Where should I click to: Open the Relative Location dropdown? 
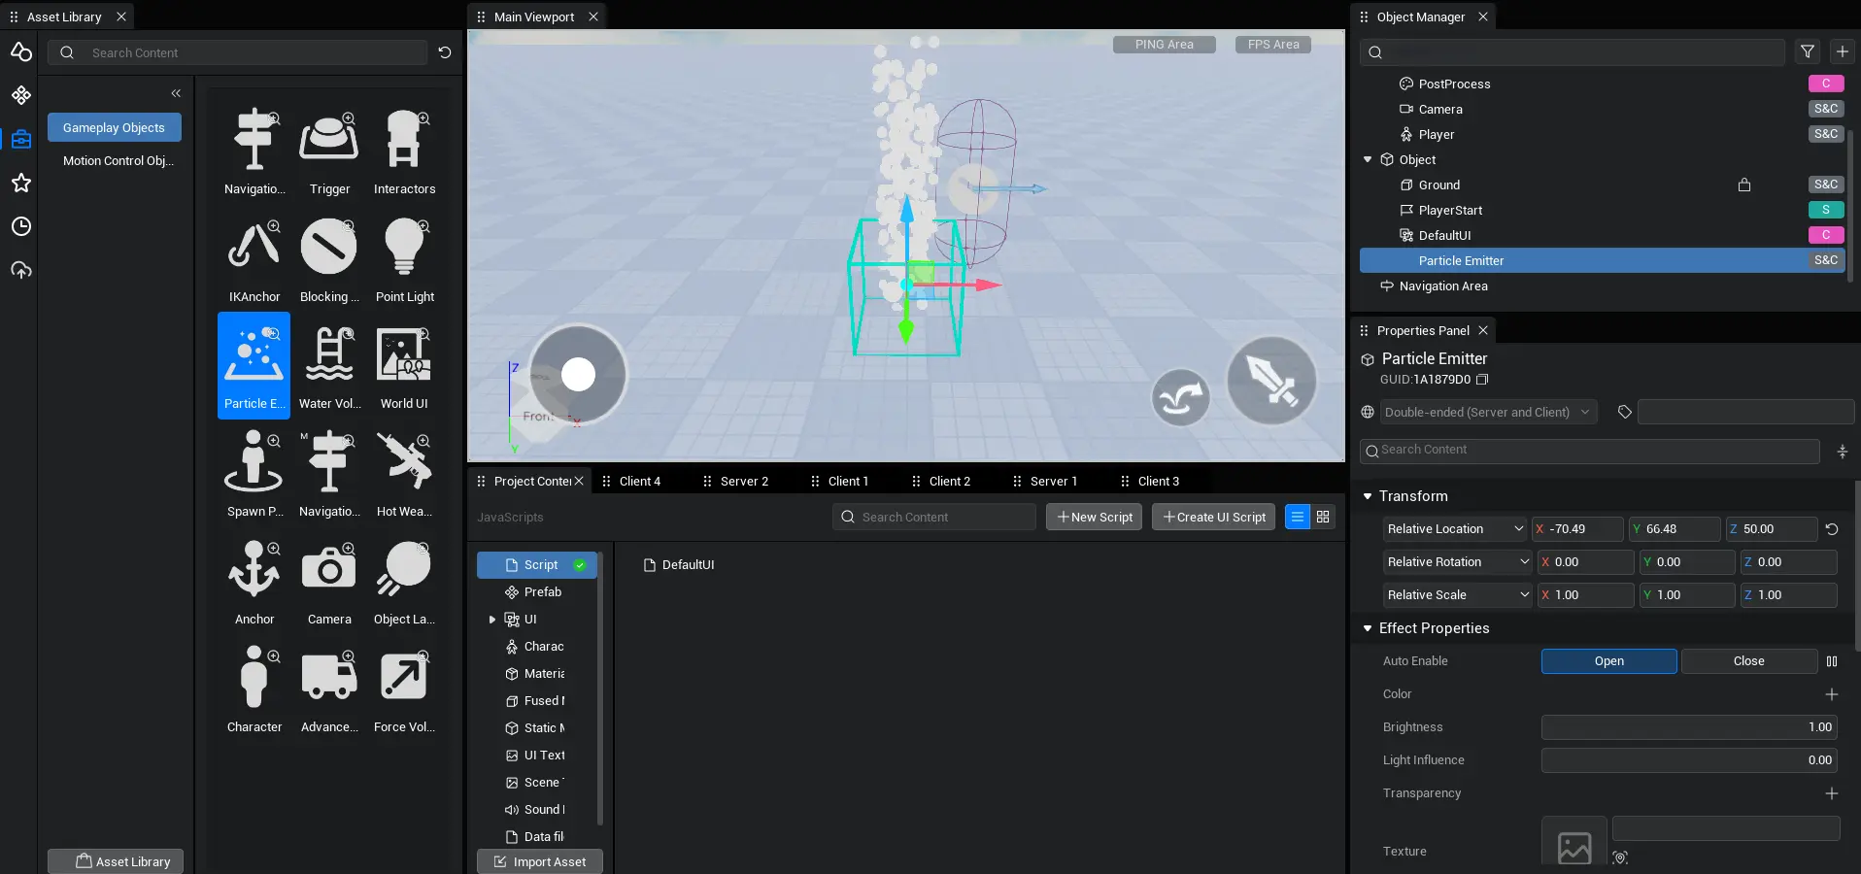click(x=1454, y=529)
